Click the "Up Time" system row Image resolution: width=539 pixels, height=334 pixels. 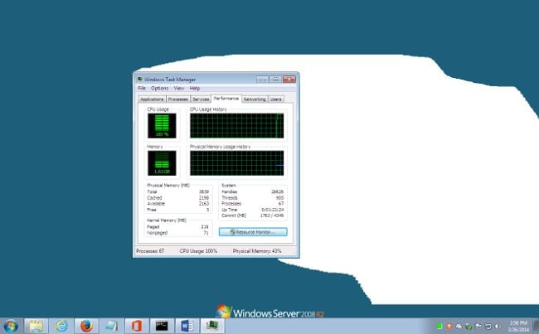tap(253, 210)
